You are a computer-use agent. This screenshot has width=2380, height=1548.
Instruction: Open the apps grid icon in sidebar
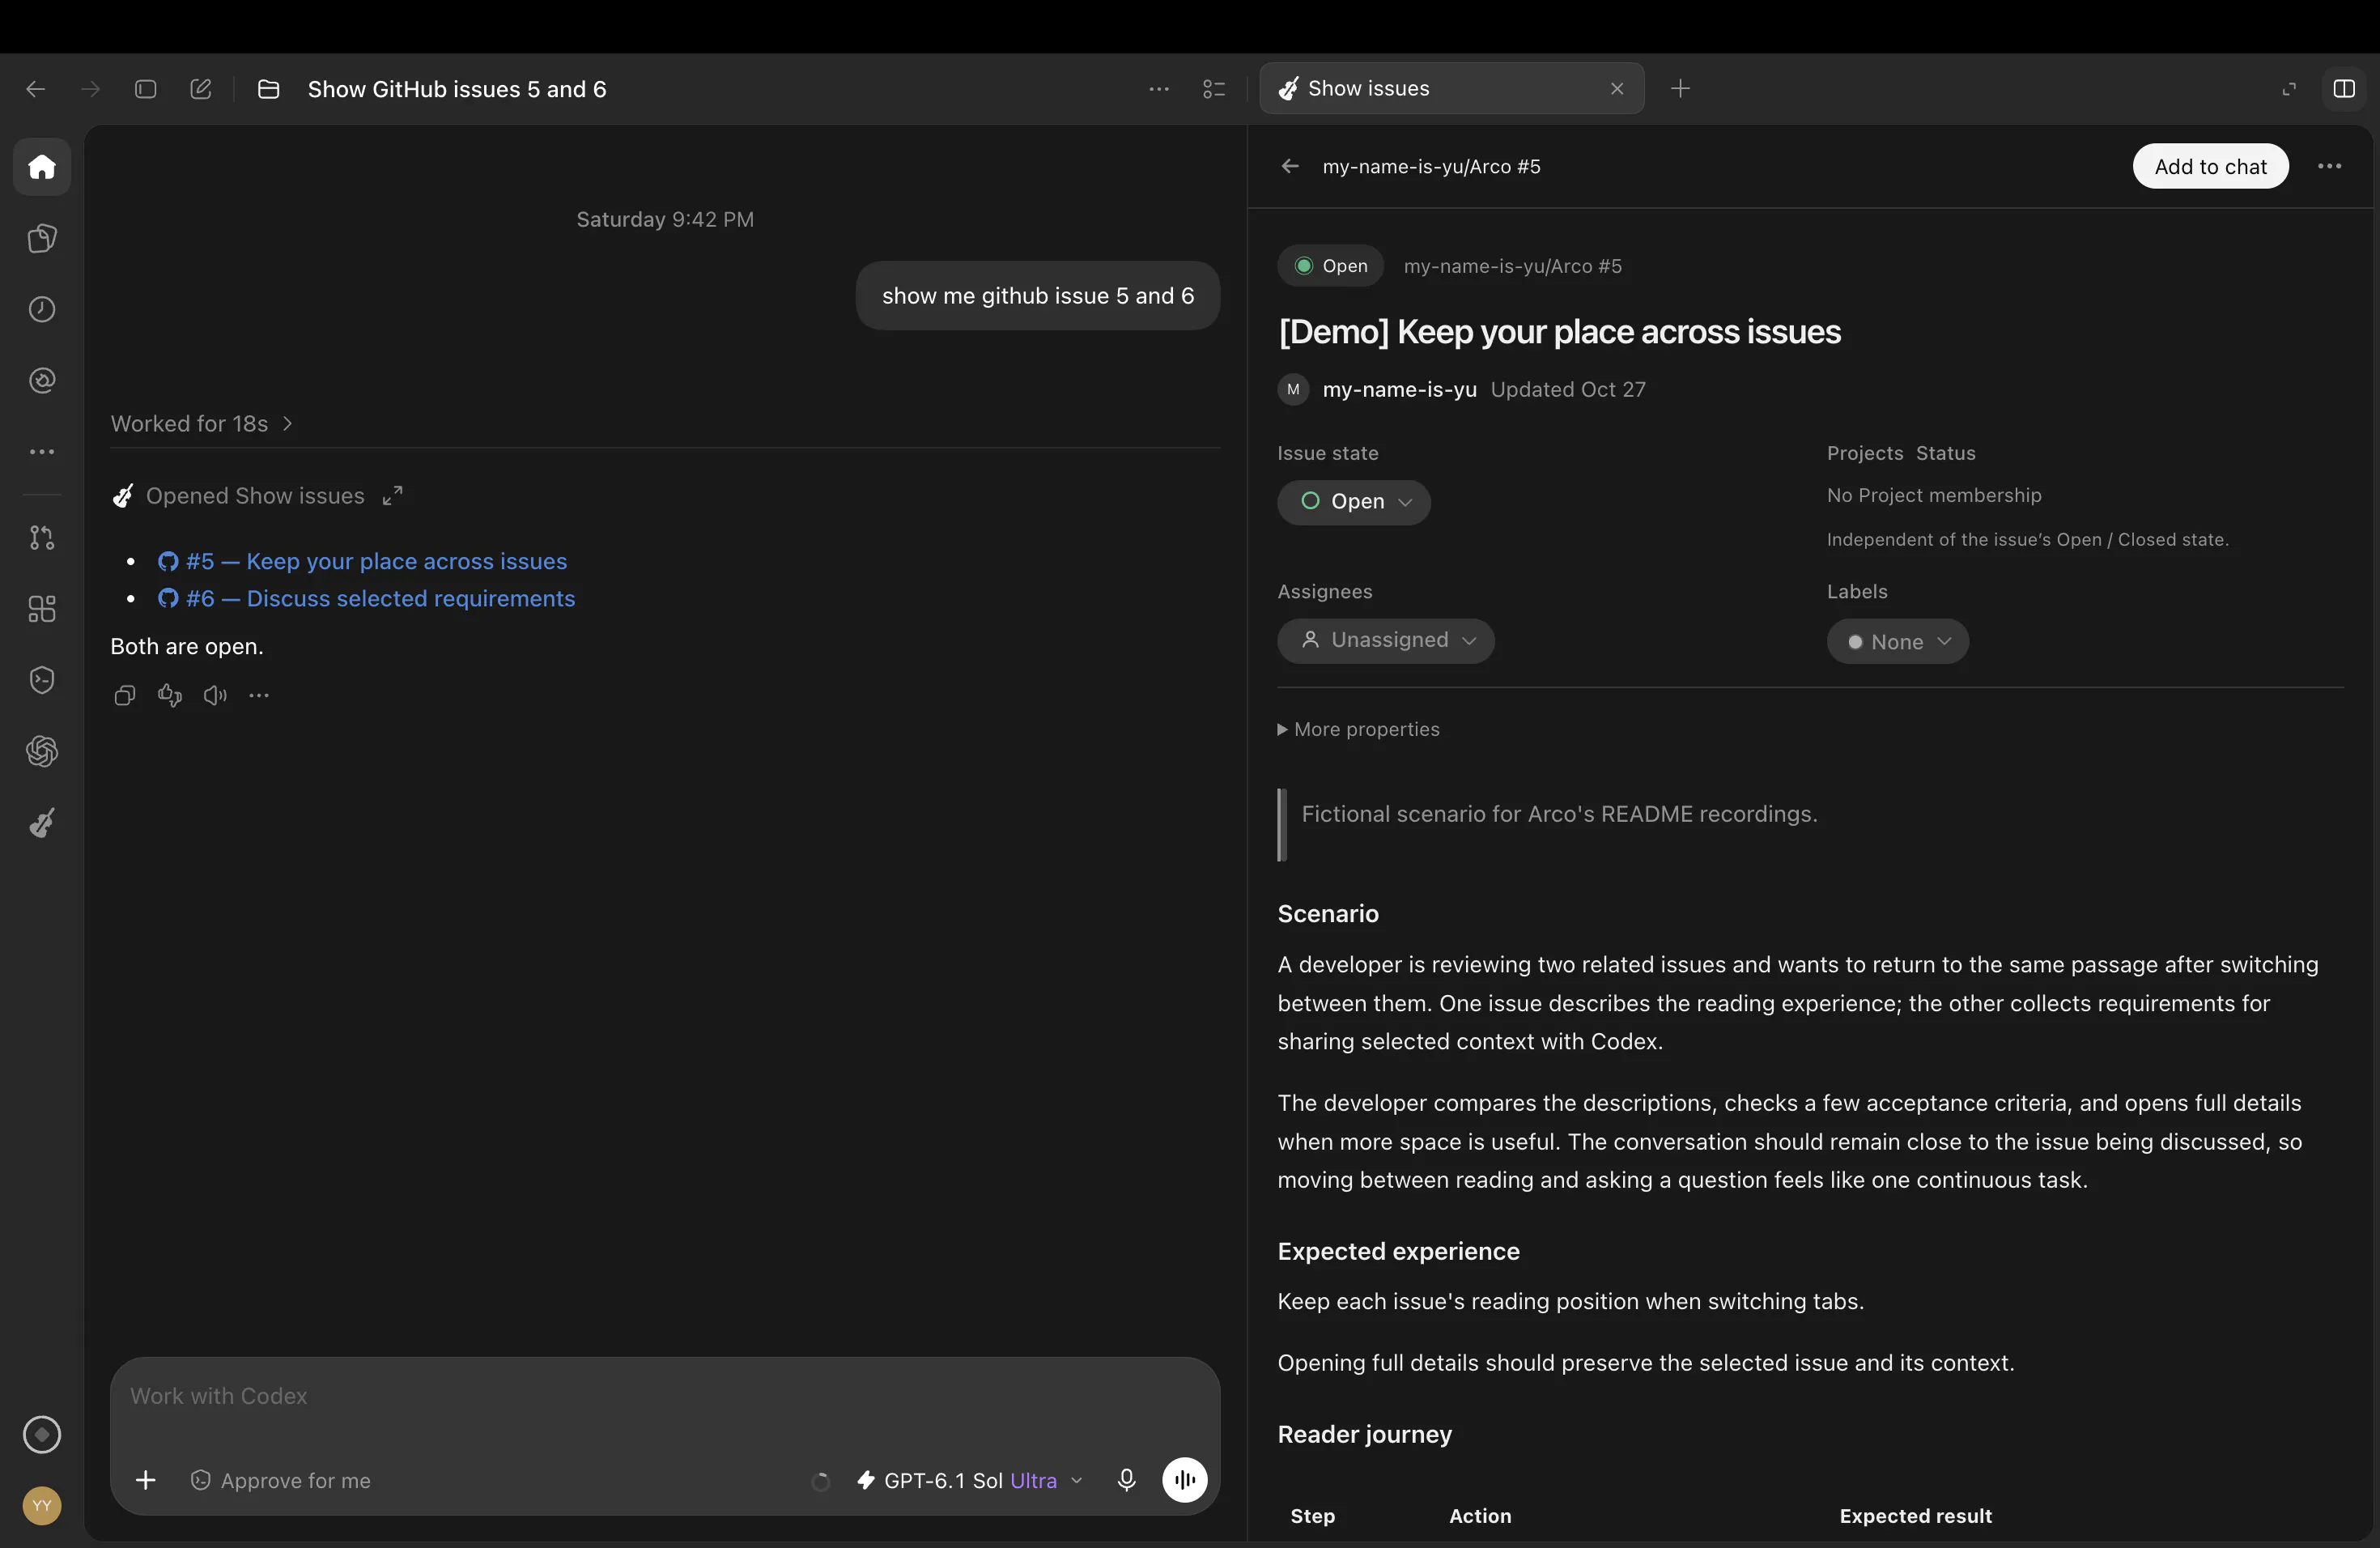(x=42, y=608)
